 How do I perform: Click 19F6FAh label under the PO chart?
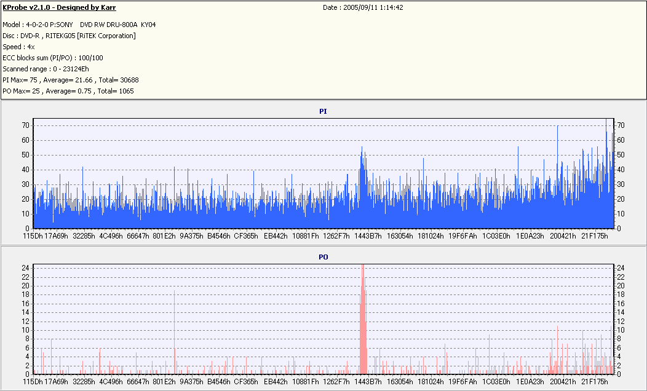point(462,382)
